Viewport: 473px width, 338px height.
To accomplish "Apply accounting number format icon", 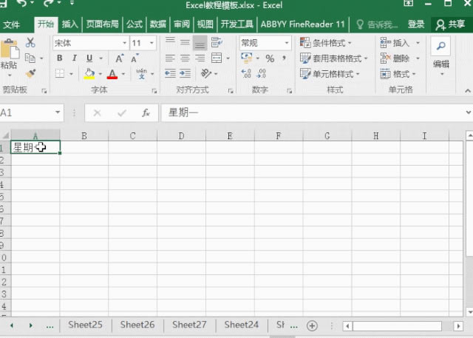I will (247, 58).
